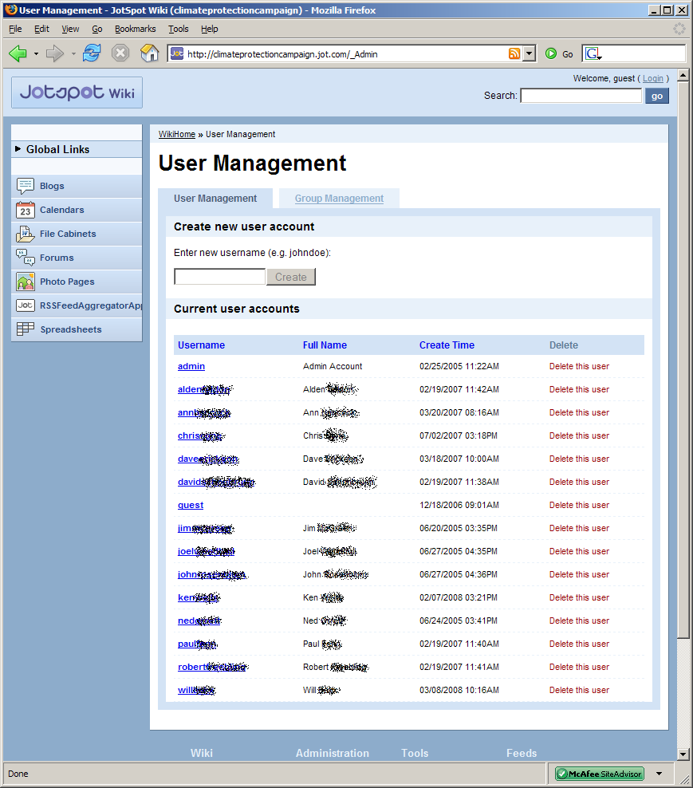The image size is (693, 788).
Task: Go to the Home page icon
Action: coord(149,53)
